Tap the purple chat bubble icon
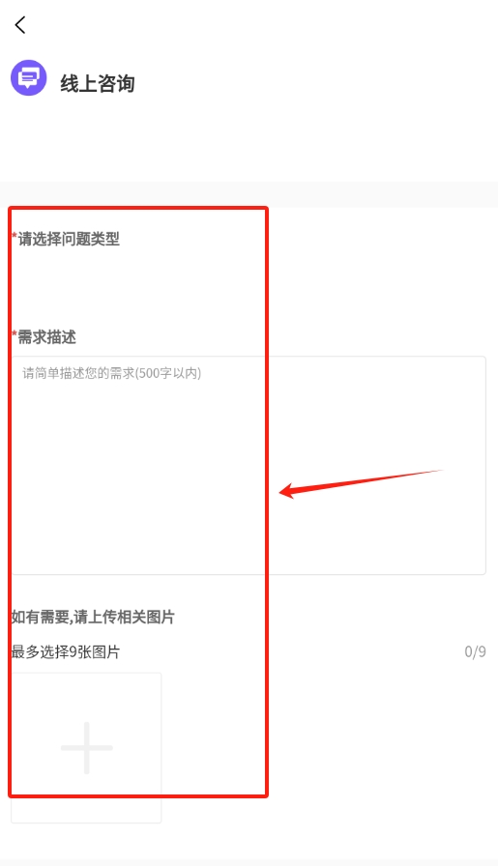This screenshot has width=498, height=866. [29, 78]
